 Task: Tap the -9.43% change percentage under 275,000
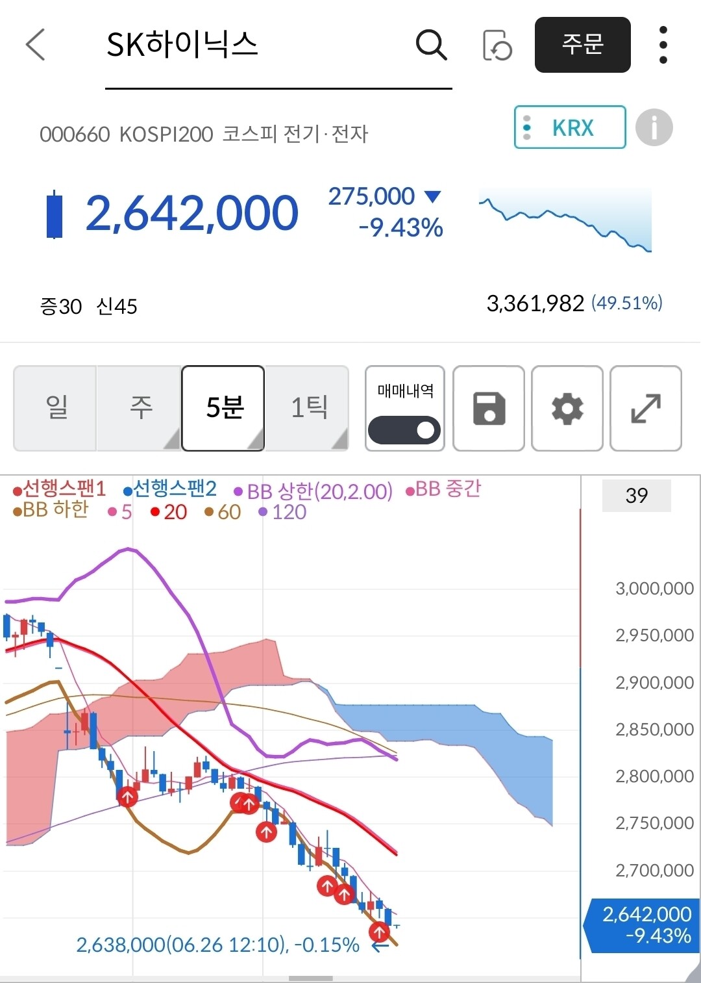tap(401, 228)
